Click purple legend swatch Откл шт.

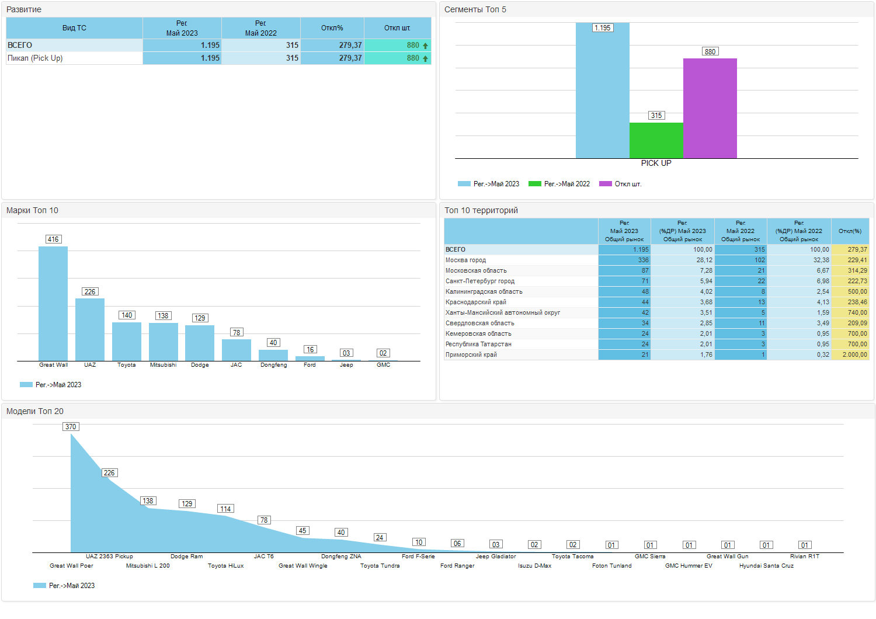click(x=606, y=184)
